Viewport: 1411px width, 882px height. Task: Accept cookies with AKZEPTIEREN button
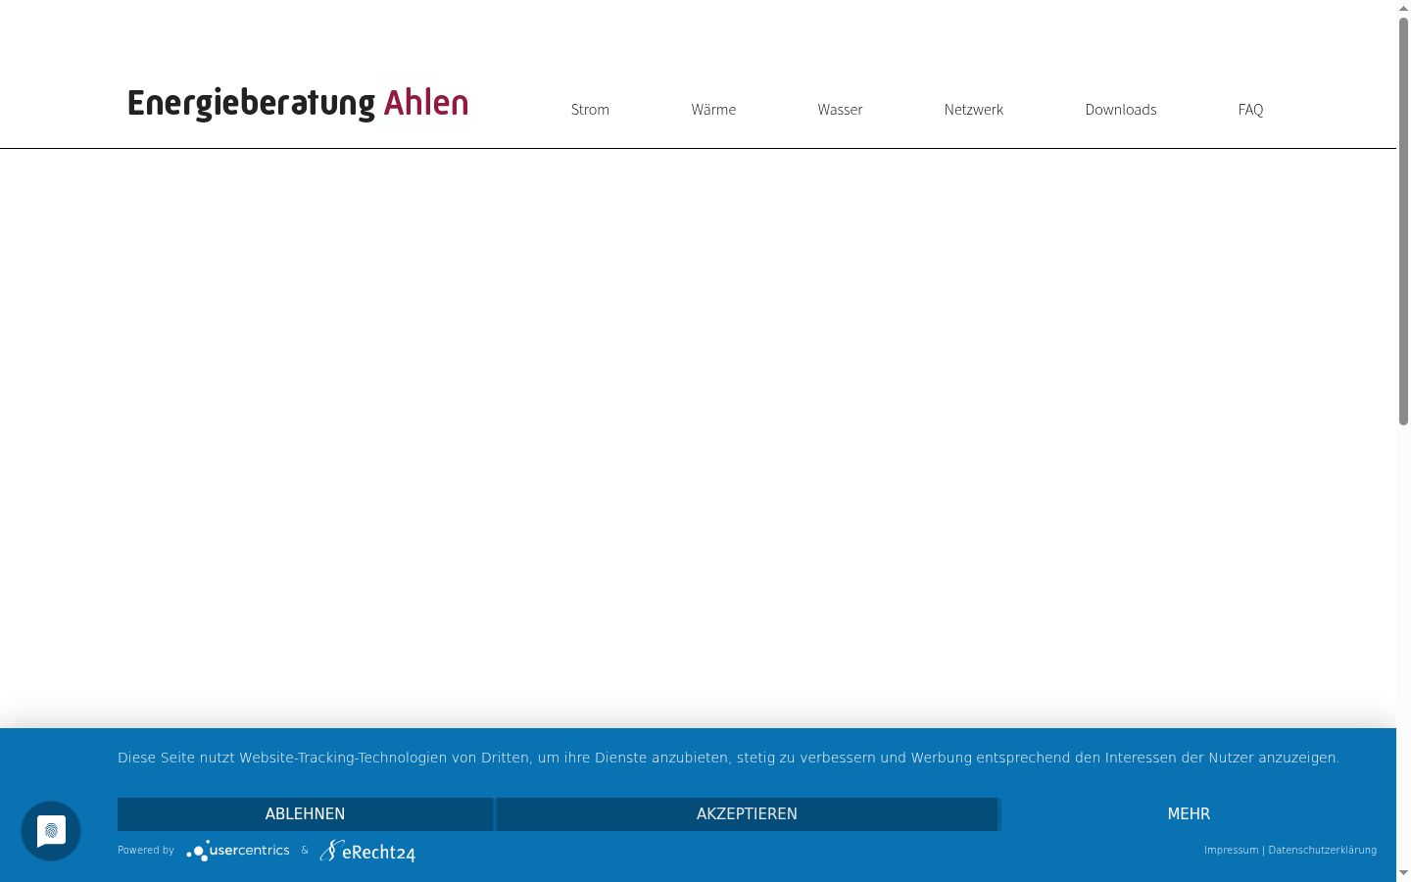(x=747, y=814)
